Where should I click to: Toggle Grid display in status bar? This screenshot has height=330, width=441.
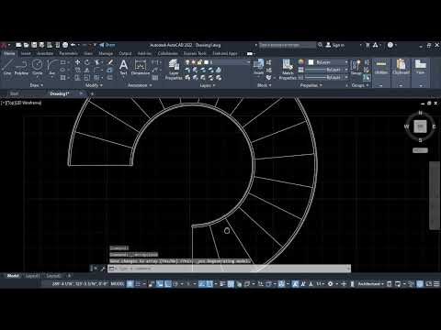click(x=130, y=284)
